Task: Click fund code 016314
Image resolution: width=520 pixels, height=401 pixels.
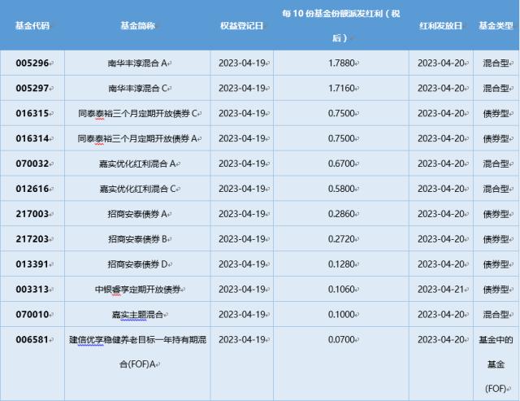Action: click(32, 138)
